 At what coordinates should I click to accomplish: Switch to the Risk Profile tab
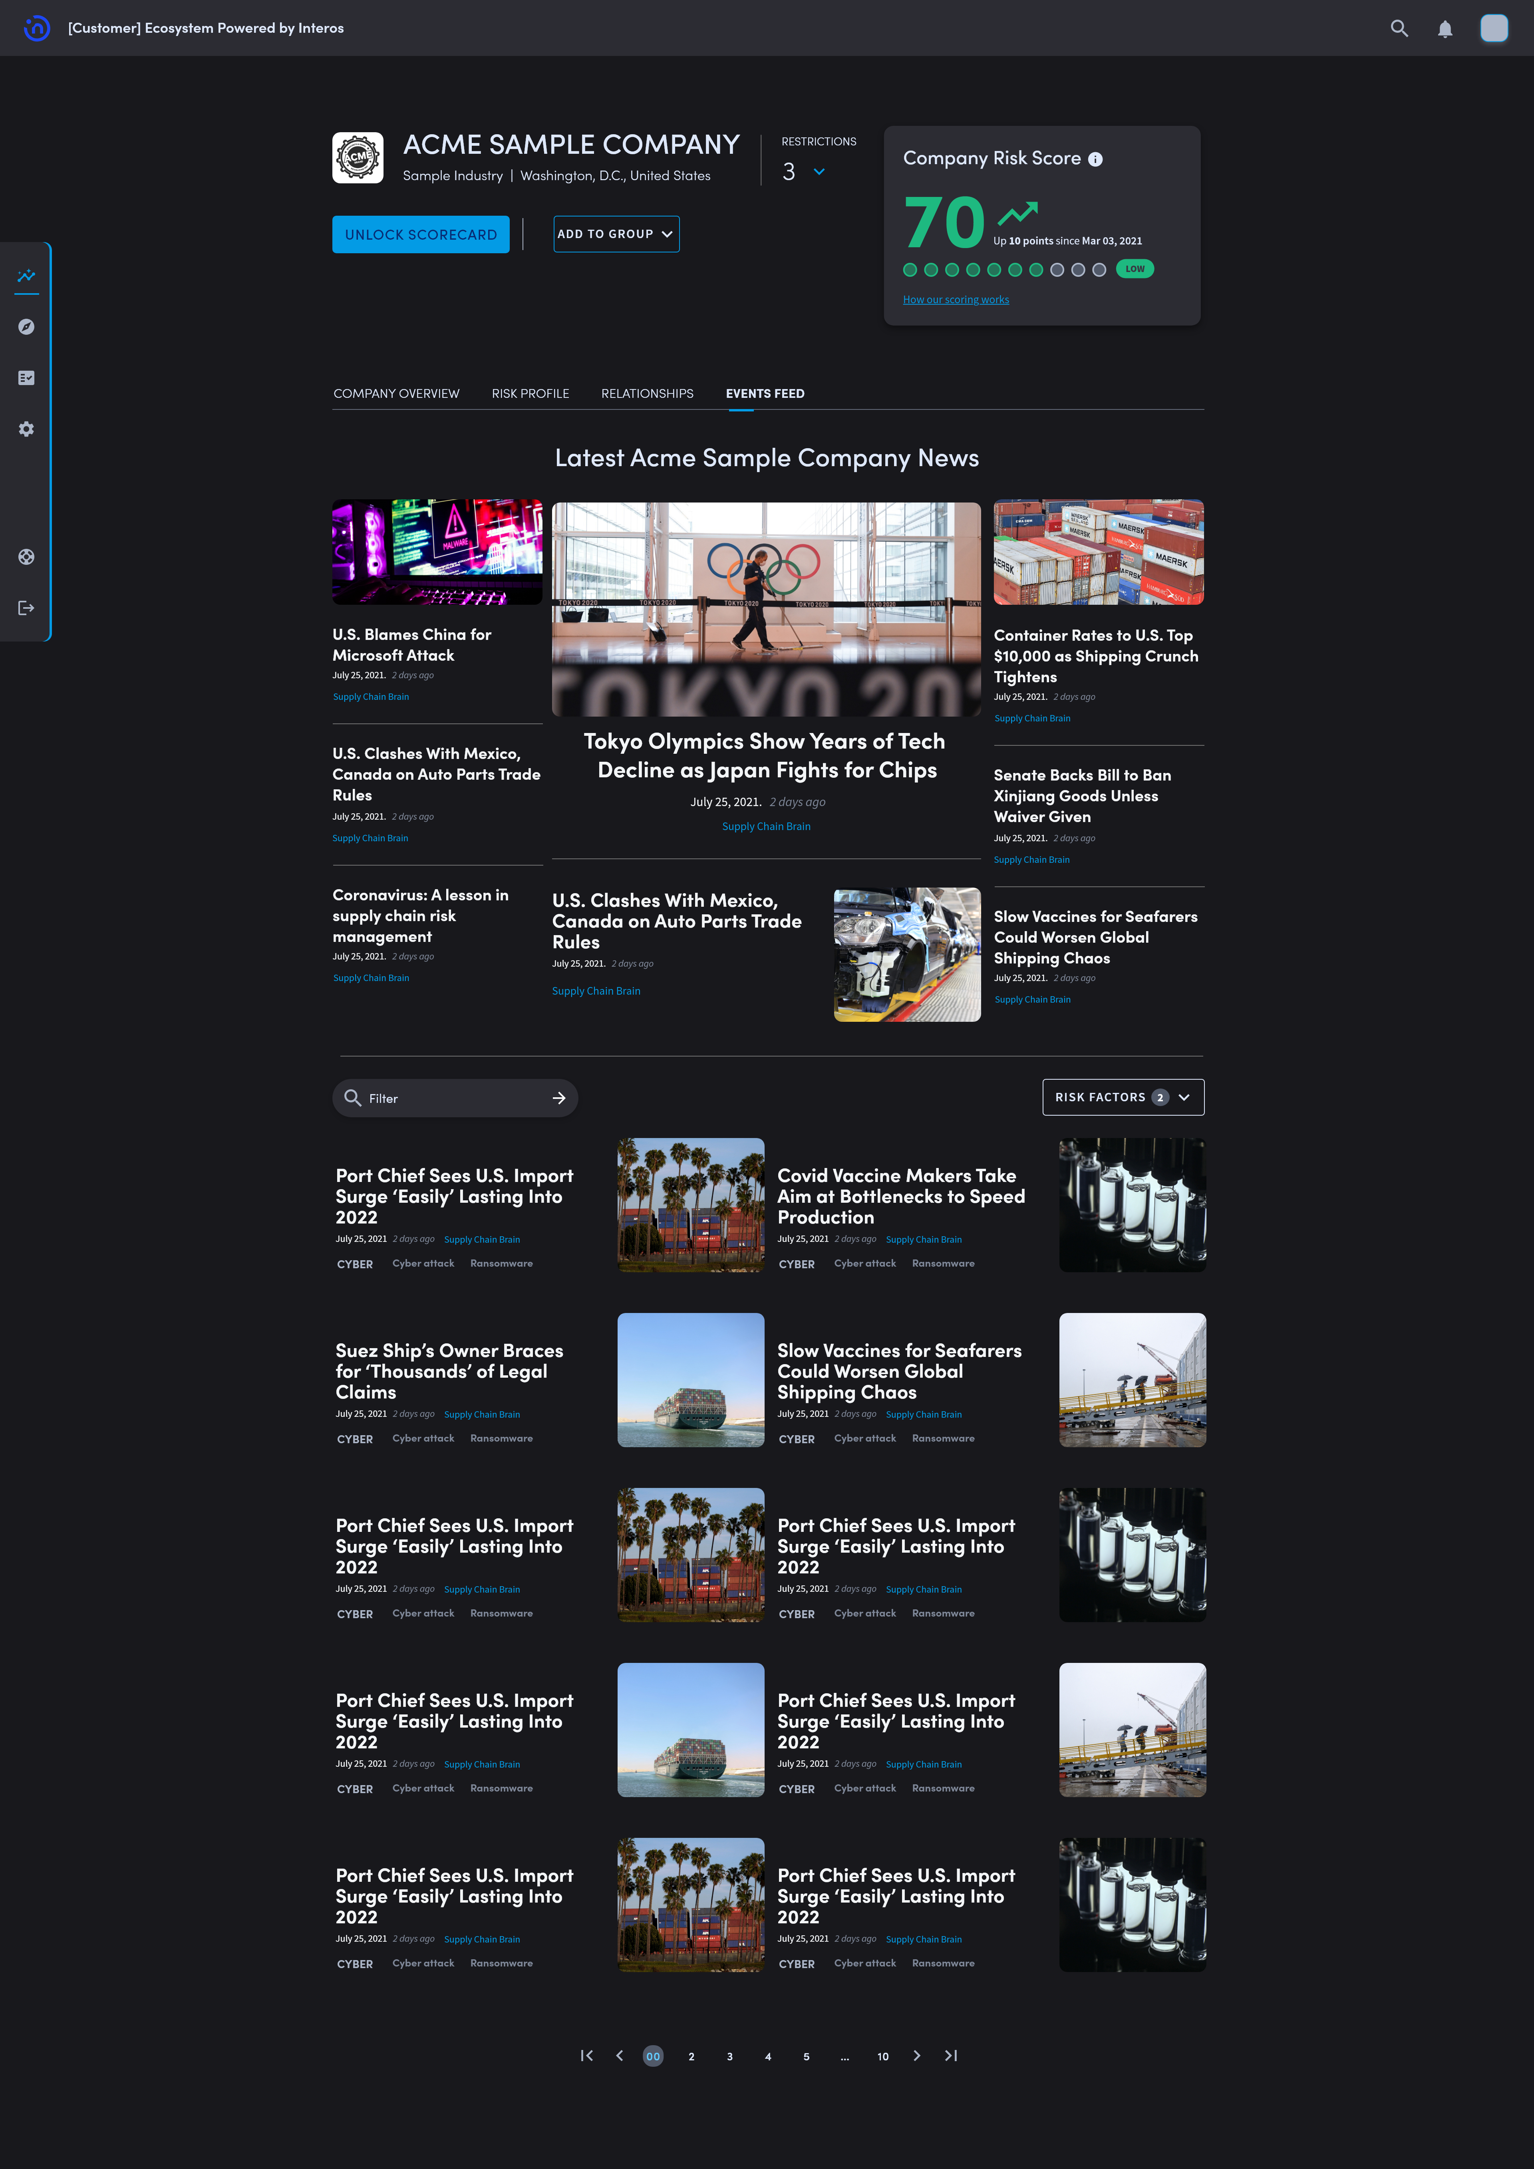(x=530, y=393)
